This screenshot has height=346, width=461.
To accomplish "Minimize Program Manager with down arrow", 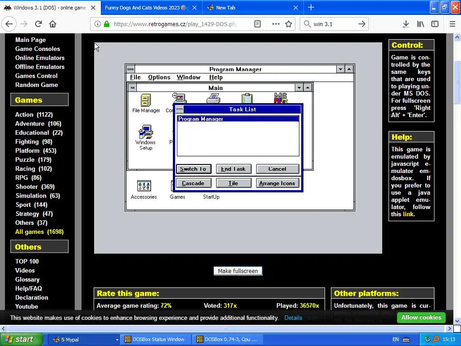I will pos(340,69).
